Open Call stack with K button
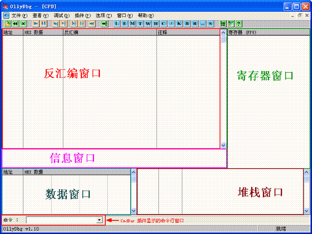Image resolution: width=312 pixels, height=234 pixels. click(x=179, y=24)
